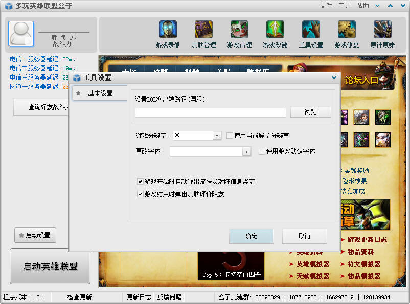Uncheck 游戏结束时弹出皮肤评价队友
Image resolution: width=410 pixels, height=304 pixels.
point(140,194)
